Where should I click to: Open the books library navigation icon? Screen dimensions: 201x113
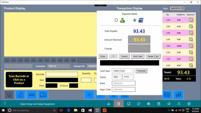click(149, 104)
